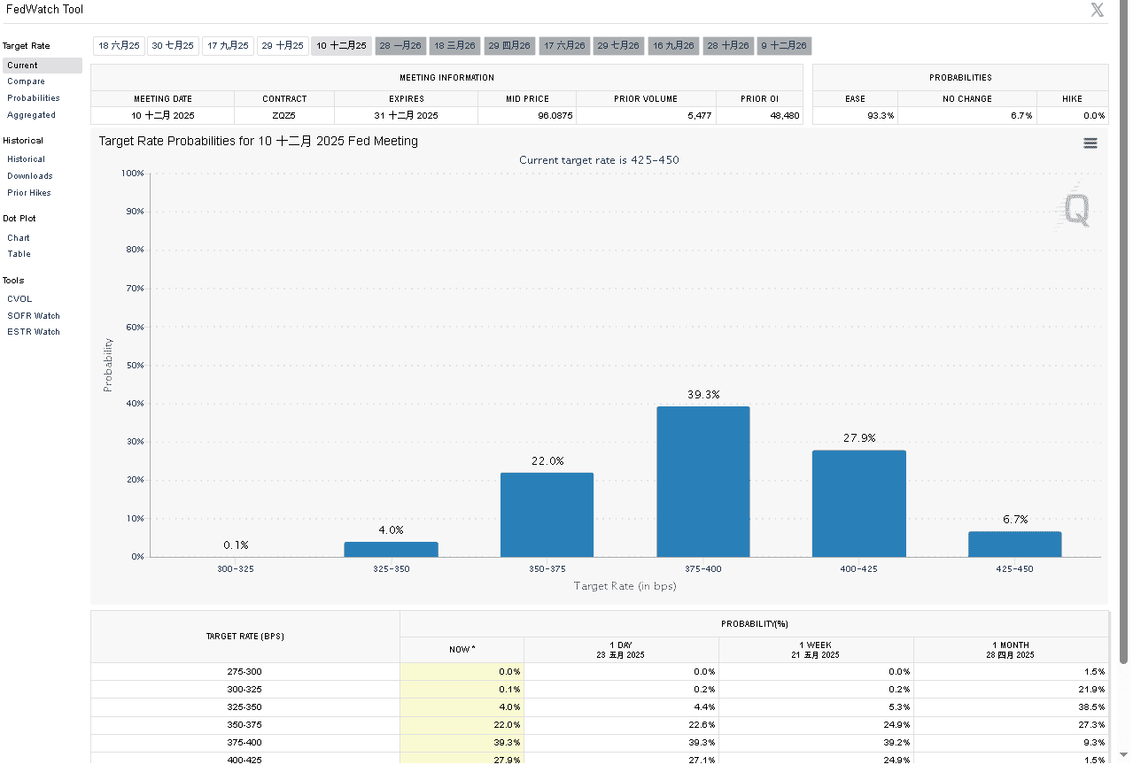Click the NOW * column header

pyautogui.click(x=462, y=650)
